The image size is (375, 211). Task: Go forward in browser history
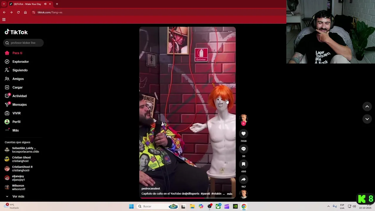pyautogui.click(x=11, y=12)
